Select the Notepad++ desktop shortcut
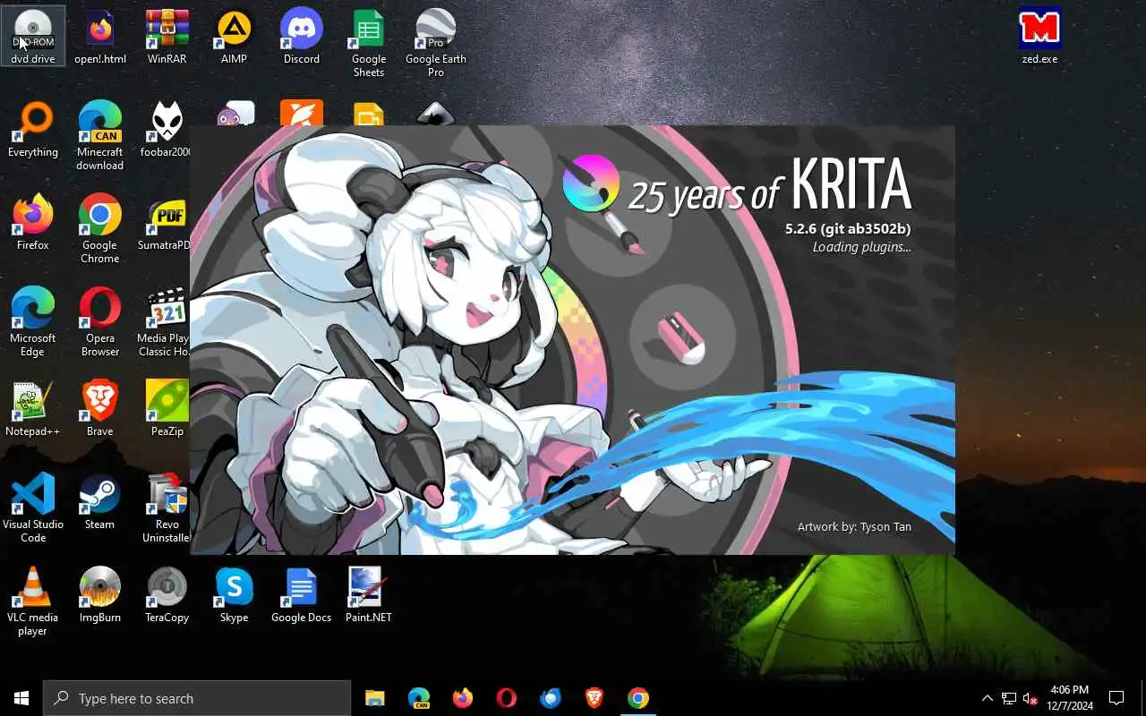Screen dimensions: 1146x716 click(x=33, y=410)
